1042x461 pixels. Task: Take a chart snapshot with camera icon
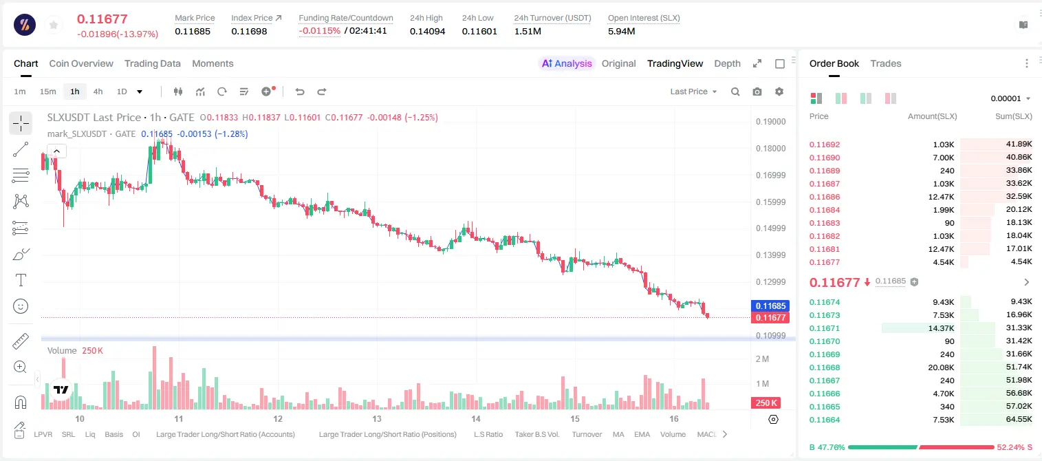(x=757, y=92)
